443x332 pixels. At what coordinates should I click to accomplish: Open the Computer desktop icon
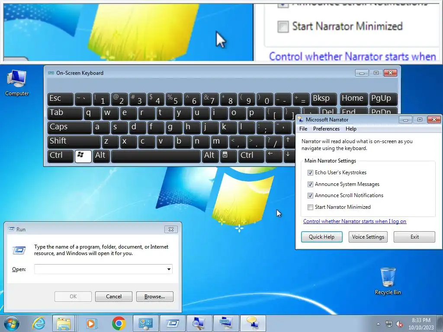(17, 83)
